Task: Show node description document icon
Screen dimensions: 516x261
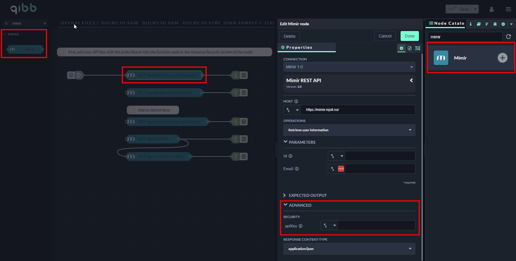Action: pos(410,48)
